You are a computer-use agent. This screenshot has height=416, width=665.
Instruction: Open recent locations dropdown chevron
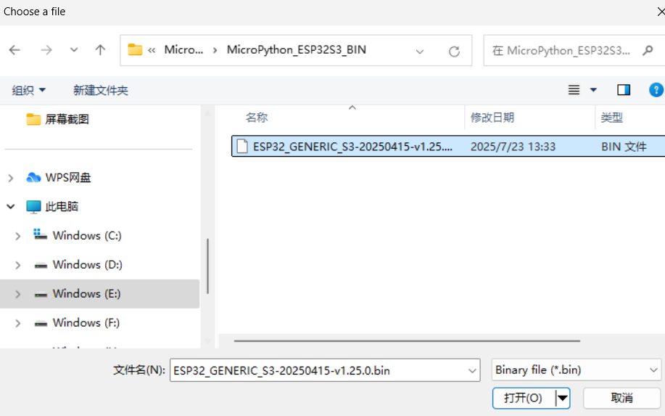tap(74, 50)
